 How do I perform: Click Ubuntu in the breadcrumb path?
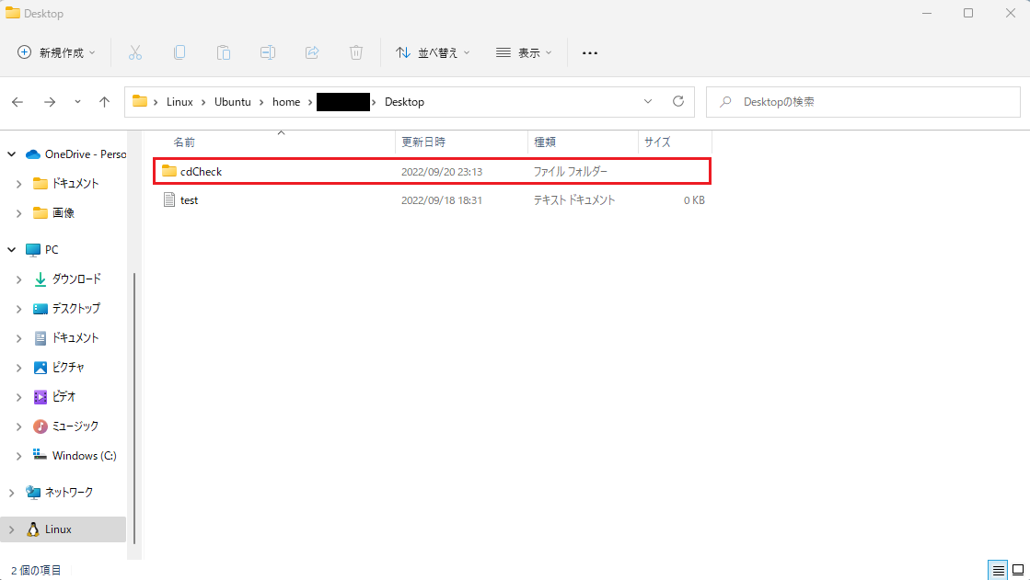233,102
